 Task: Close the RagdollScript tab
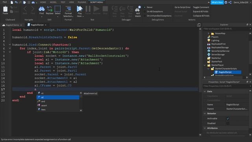(46, 25)
